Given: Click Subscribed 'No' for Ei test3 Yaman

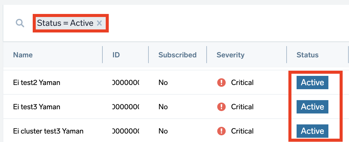Looking at the screenshot, I should (163, 107).
